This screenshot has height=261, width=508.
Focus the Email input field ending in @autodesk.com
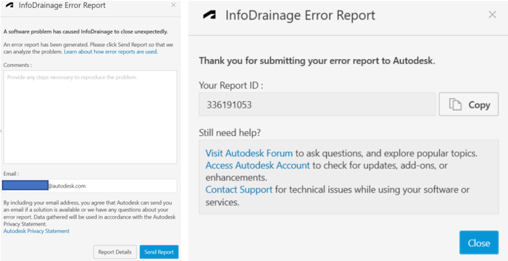coord(90,186)
